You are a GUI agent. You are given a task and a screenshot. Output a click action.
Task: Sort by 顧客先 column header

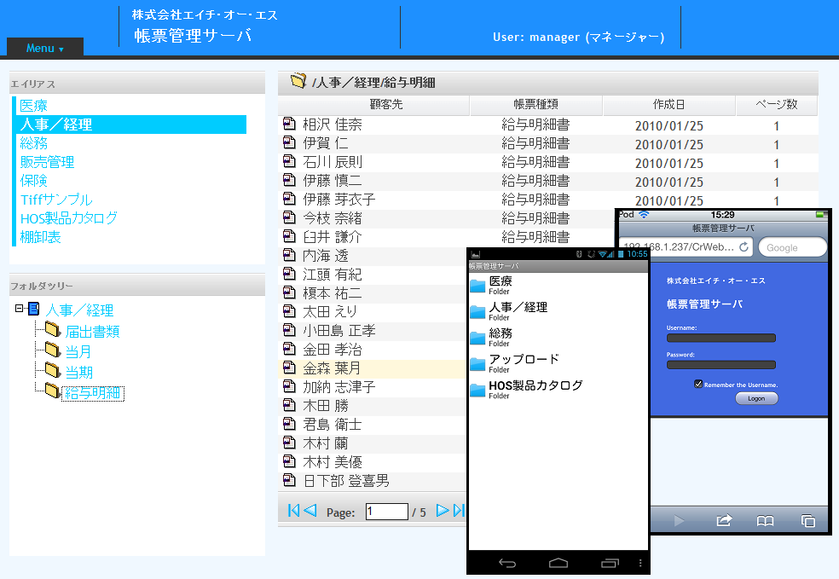tap(373, 104)
